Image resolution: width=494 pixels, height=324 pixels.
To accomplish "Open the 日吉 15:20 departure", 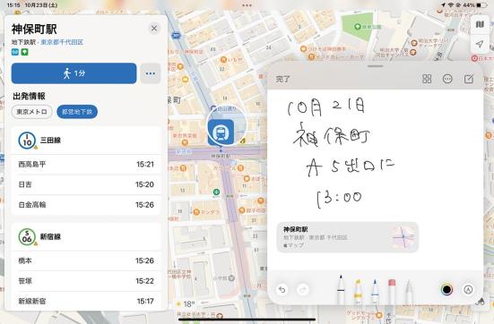I will [x=86, y=184].
